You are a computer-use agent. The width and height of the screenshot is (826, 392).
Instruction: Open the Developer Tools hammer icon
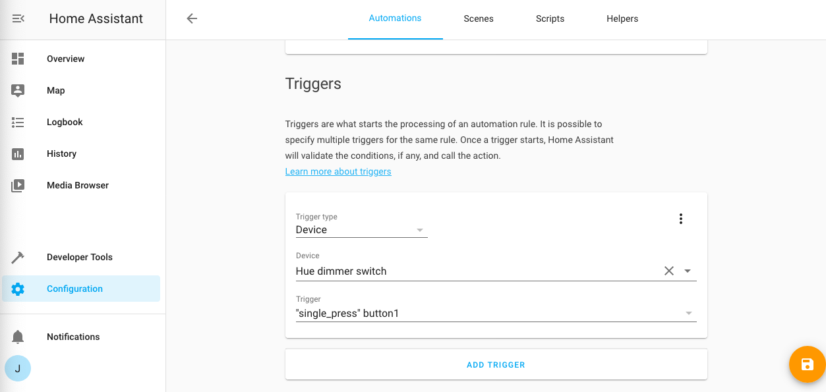point(18,257)
